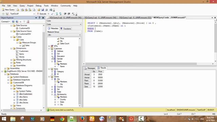This screenshot has height=122, width=217.
Task: Expand the System Databases folder
Action: tap(8, 77)
